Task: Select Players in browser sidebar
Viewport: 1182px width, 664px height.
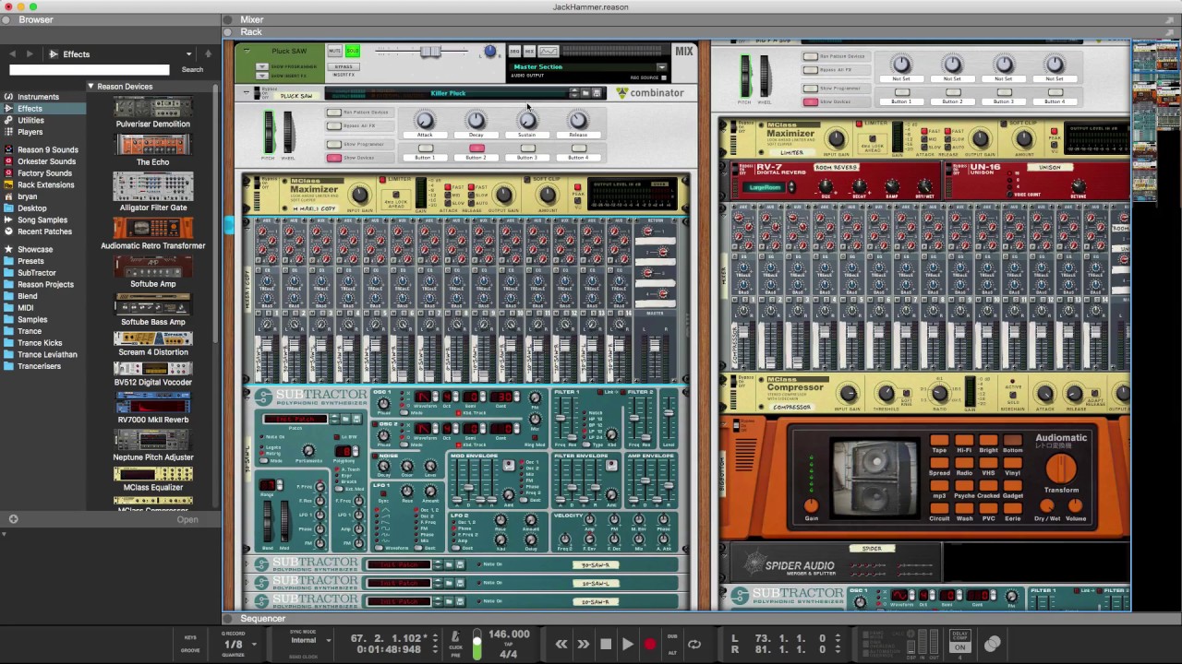Action: click(30, 132)
